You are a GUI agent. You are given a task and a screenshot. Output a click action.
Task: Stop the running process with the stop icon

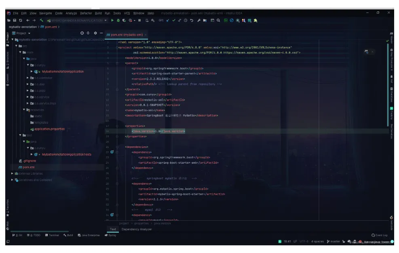click(x=139, y=20)
